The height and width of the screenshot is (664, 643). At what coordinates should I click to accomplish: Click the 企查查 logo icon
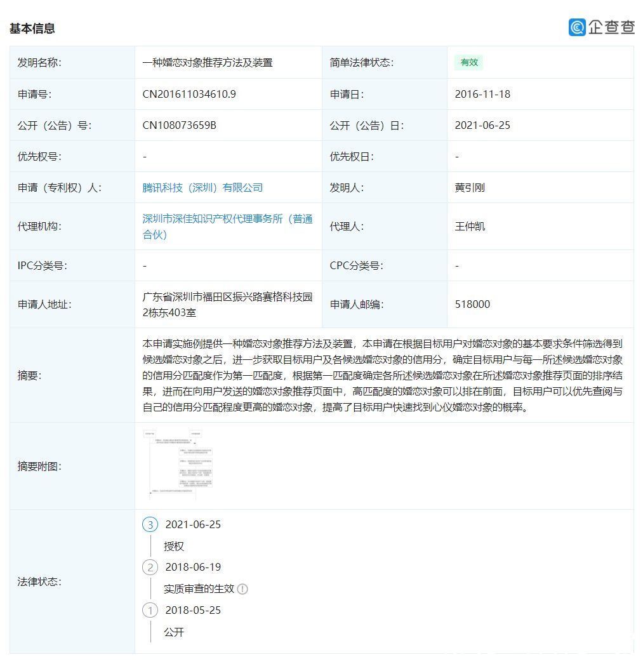pos(576,27)
